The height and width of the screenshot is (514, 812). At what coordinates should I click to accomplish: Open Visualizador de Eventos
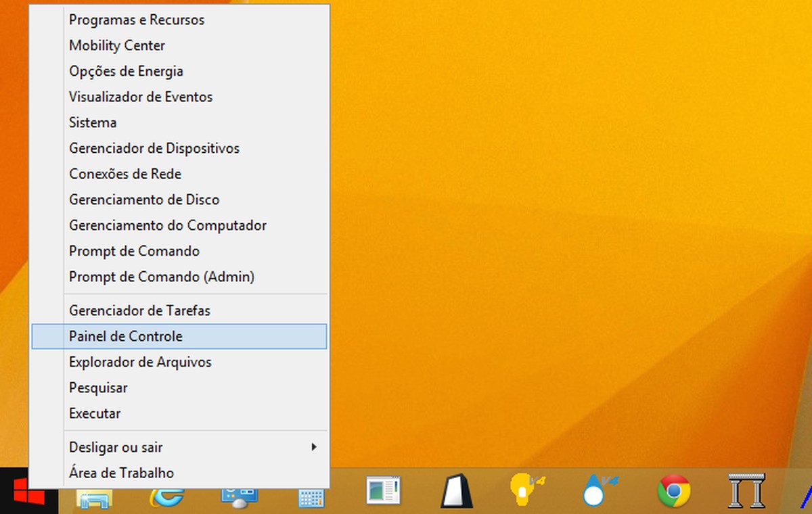pyautogui.click(x=140, y=97)
